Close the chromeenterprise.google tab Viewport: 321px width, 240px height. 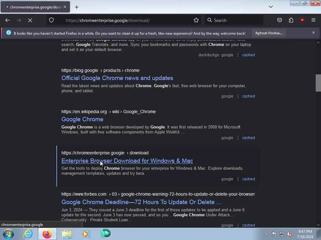coord(65,7)
